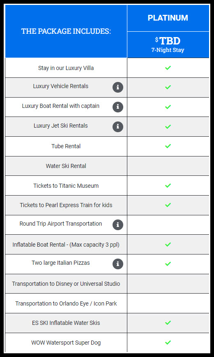Click the Stay in our Luxury Villa label
Viewport: 214px width, 357px height.
(x=66, y=68)
